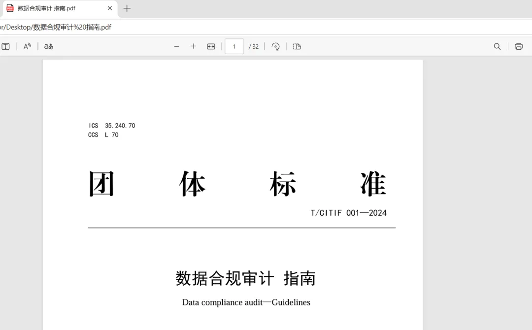Click the title 数据合规审计 指南
This screenshot has height=330, width=532.
point(246,278)
